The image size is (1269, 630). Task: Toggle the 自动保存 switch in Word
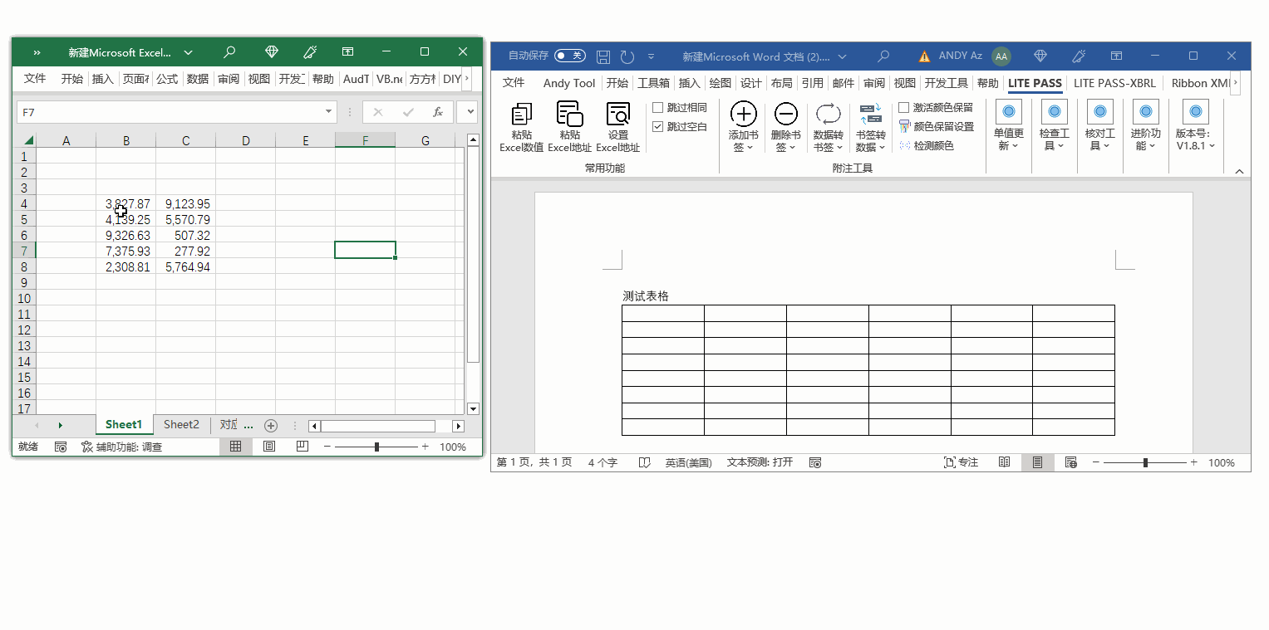click(x=569, y=56)
